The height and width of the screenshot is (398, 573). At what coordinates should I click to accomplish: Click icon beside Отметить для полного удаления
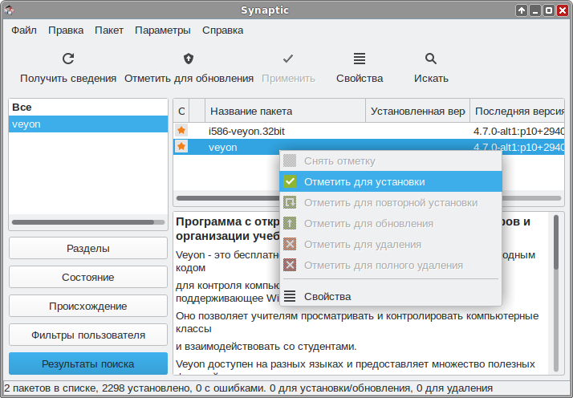[x=290, y=265]
